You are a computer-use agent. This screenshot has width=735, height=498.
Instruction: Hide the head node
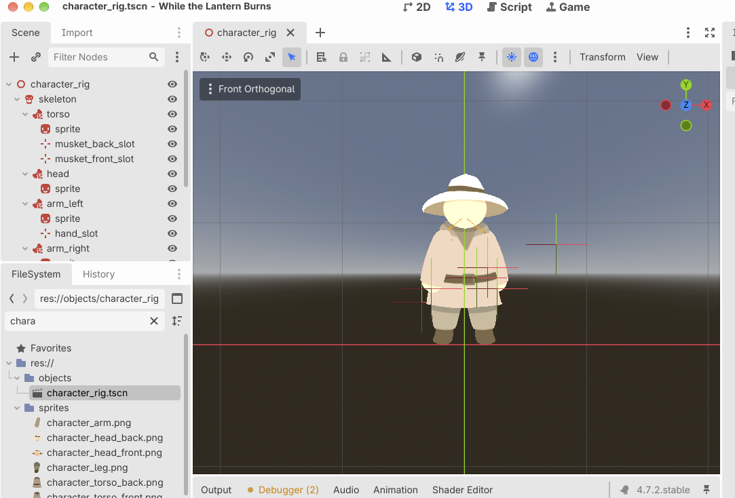coord(172,174)
